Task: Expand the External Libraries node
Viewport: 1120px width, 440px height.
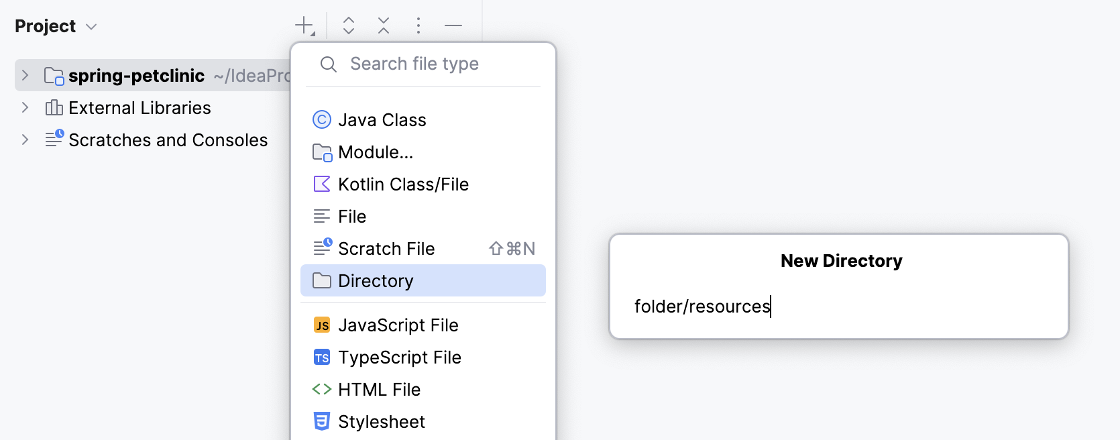Action: pos(25,107)
